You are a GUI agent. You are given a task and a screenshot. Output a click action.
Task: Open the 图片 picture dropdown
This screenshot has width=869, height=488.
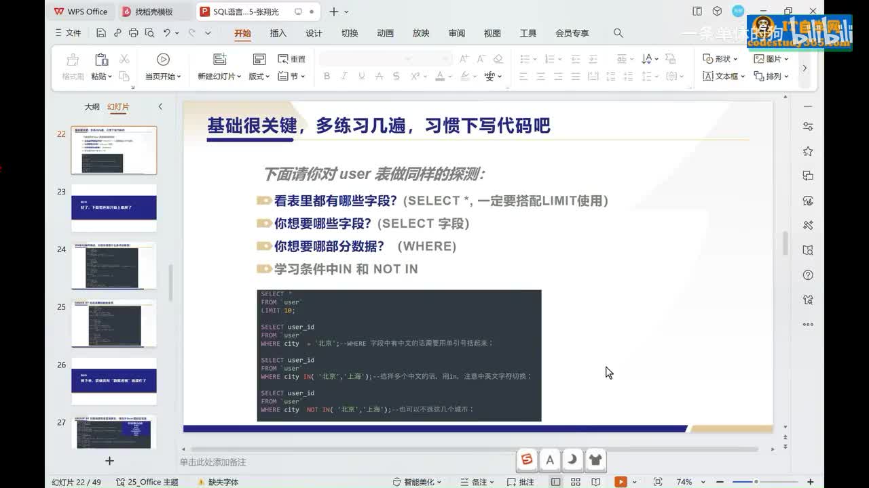(x=771, y=59)
